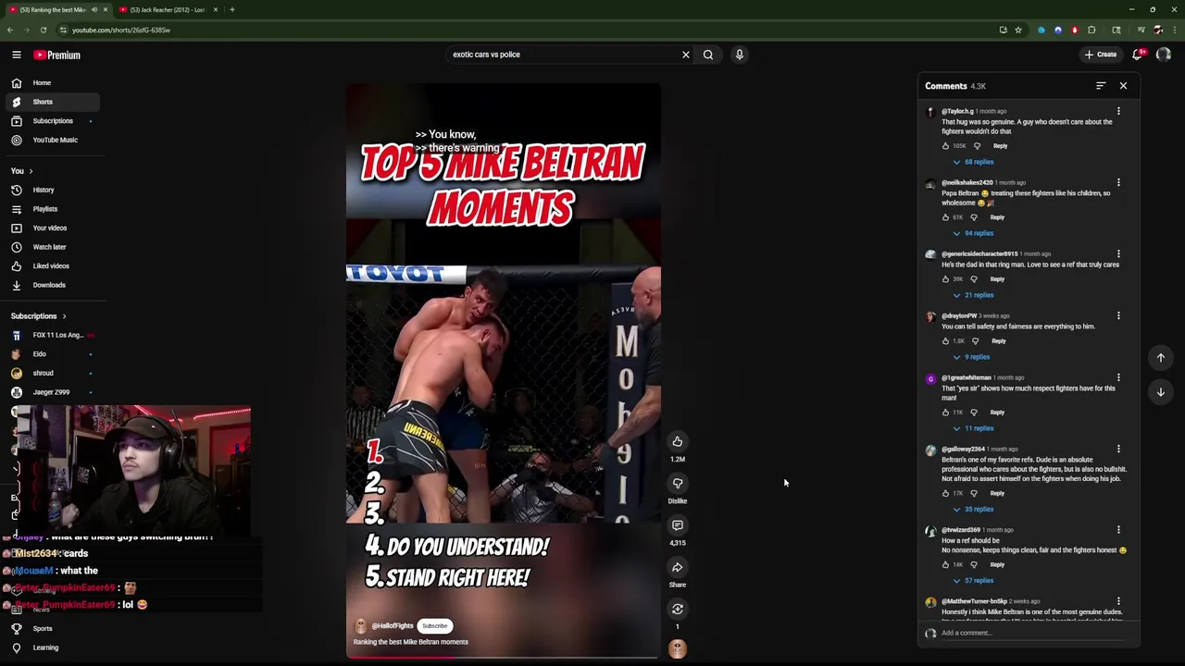Open Subscriptions in the sidebar
The width and height of the screenshot is (1185, 666).
51,121
